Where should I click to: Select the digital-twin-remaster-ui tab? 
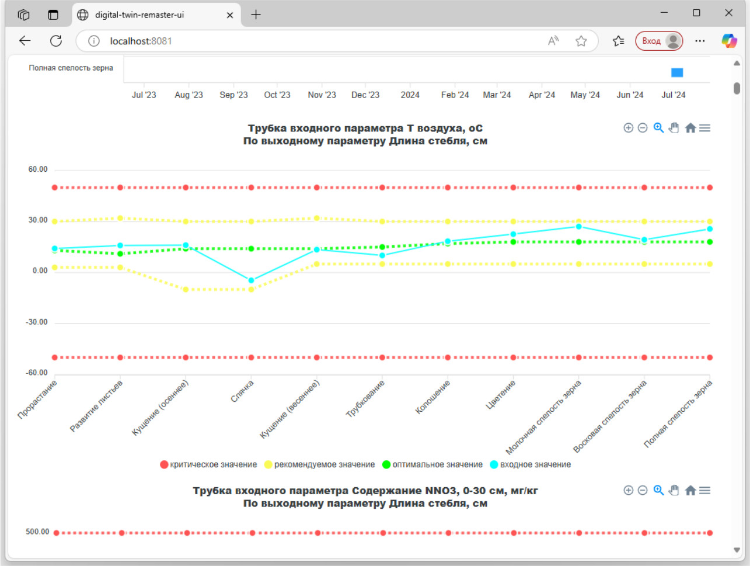[140, 15]
